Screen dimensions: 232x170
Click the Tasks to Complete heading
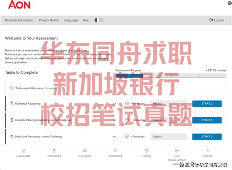pos(21,72)
